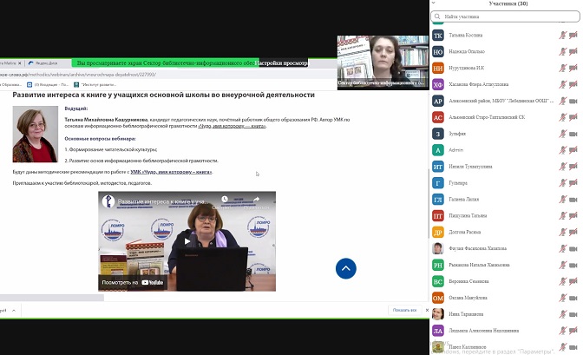Image resolution: width=583 pixels, height=355 pixels.
Task: Close the downloads bar with the X
Action: [x=427, y=310]
